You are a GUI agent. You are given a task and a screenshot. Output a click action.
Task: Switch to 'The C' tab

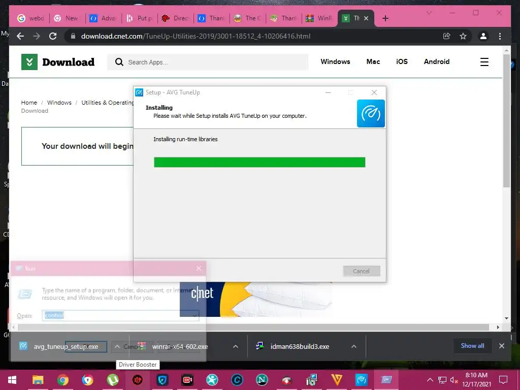[x=247, y=18]
